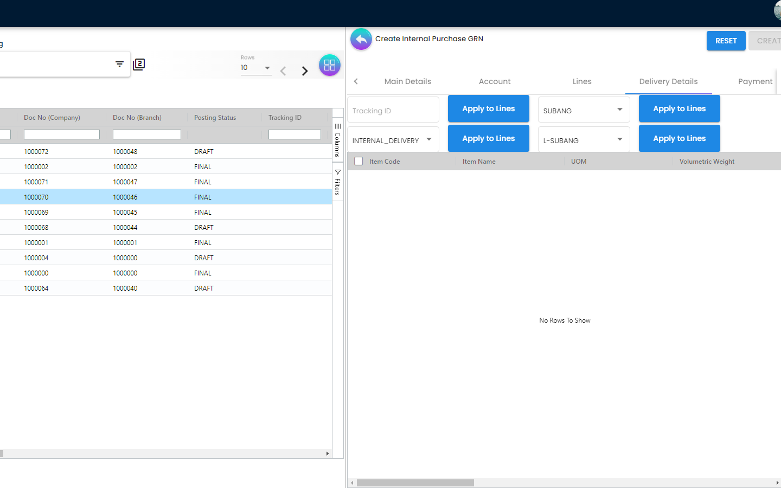Click Apply to Lines beside Tracking ID
Image resolution: width=781 pixels, height=488 pixels.
click(488, 108)
